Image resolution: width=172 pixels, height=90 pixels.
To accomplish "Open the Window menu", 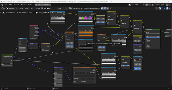I will (23, 5).
